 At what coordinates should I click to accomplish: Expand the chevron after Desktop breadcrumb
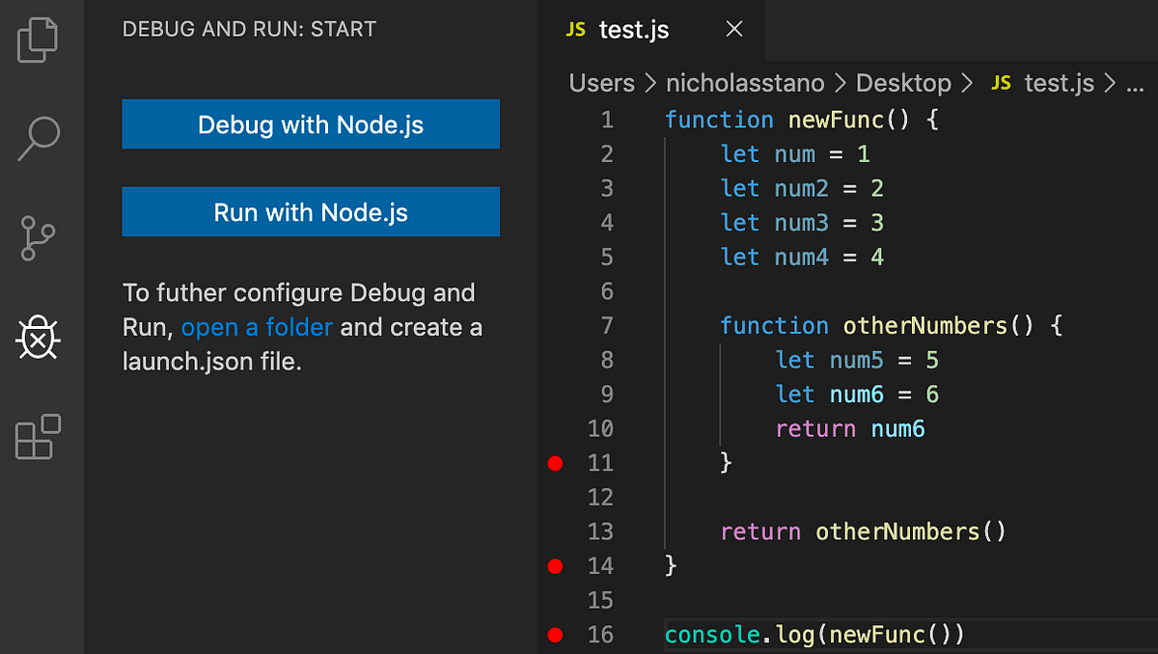(968, 83)
